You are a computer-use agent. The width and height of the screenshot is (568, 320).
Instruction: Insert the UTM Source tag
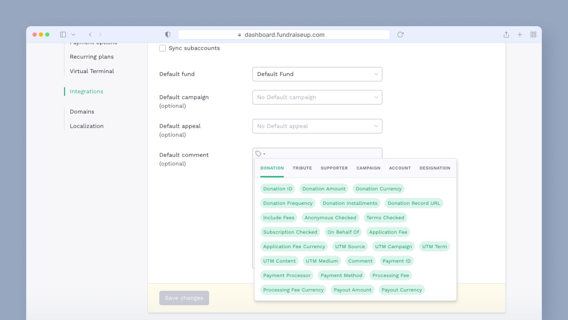click(x=350, y=247)
